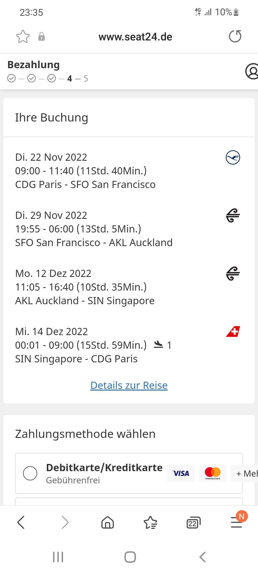Open the user account profile icon

point(252,71)
